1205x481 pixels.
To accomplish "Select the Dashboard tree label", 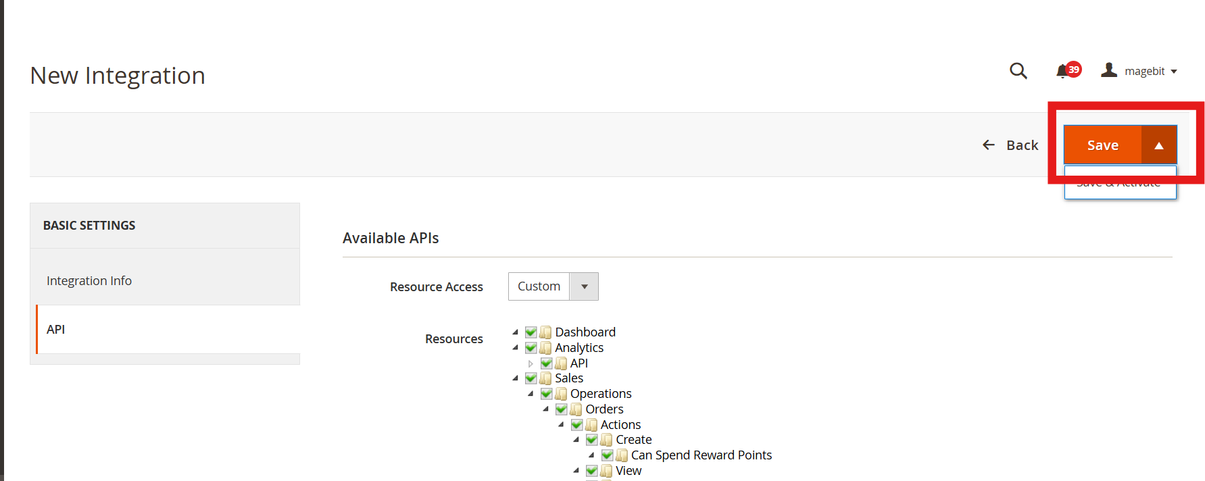I will pos(585,332).
